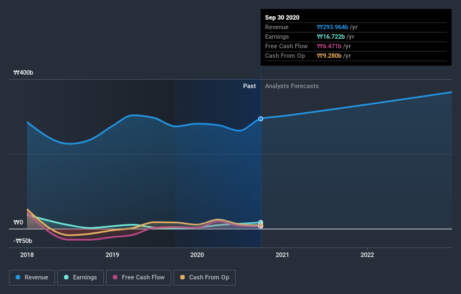Click the ₩0 y-axis label
Image resolution: width=461 pixels, height=294 pixels.
click(x=18, y=222)
